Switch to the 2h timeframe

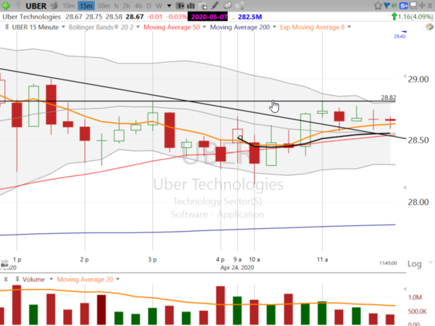126,6
